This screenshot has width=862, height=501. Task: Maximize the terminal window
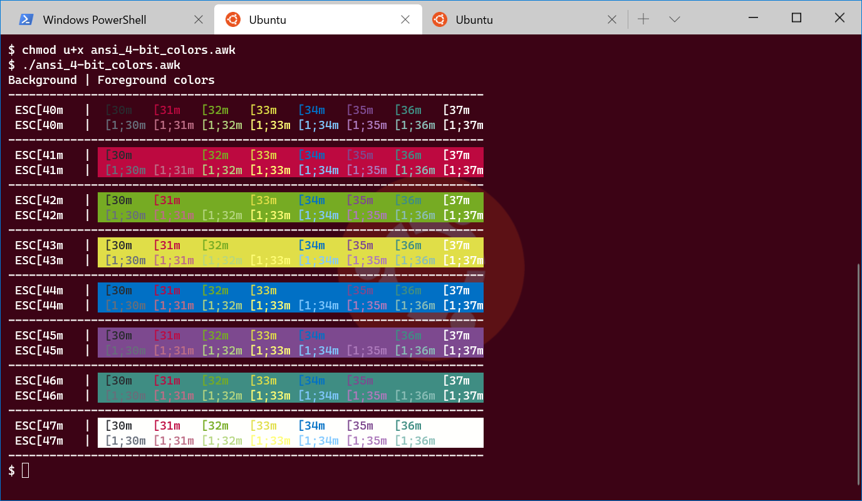tap(796, 18)
